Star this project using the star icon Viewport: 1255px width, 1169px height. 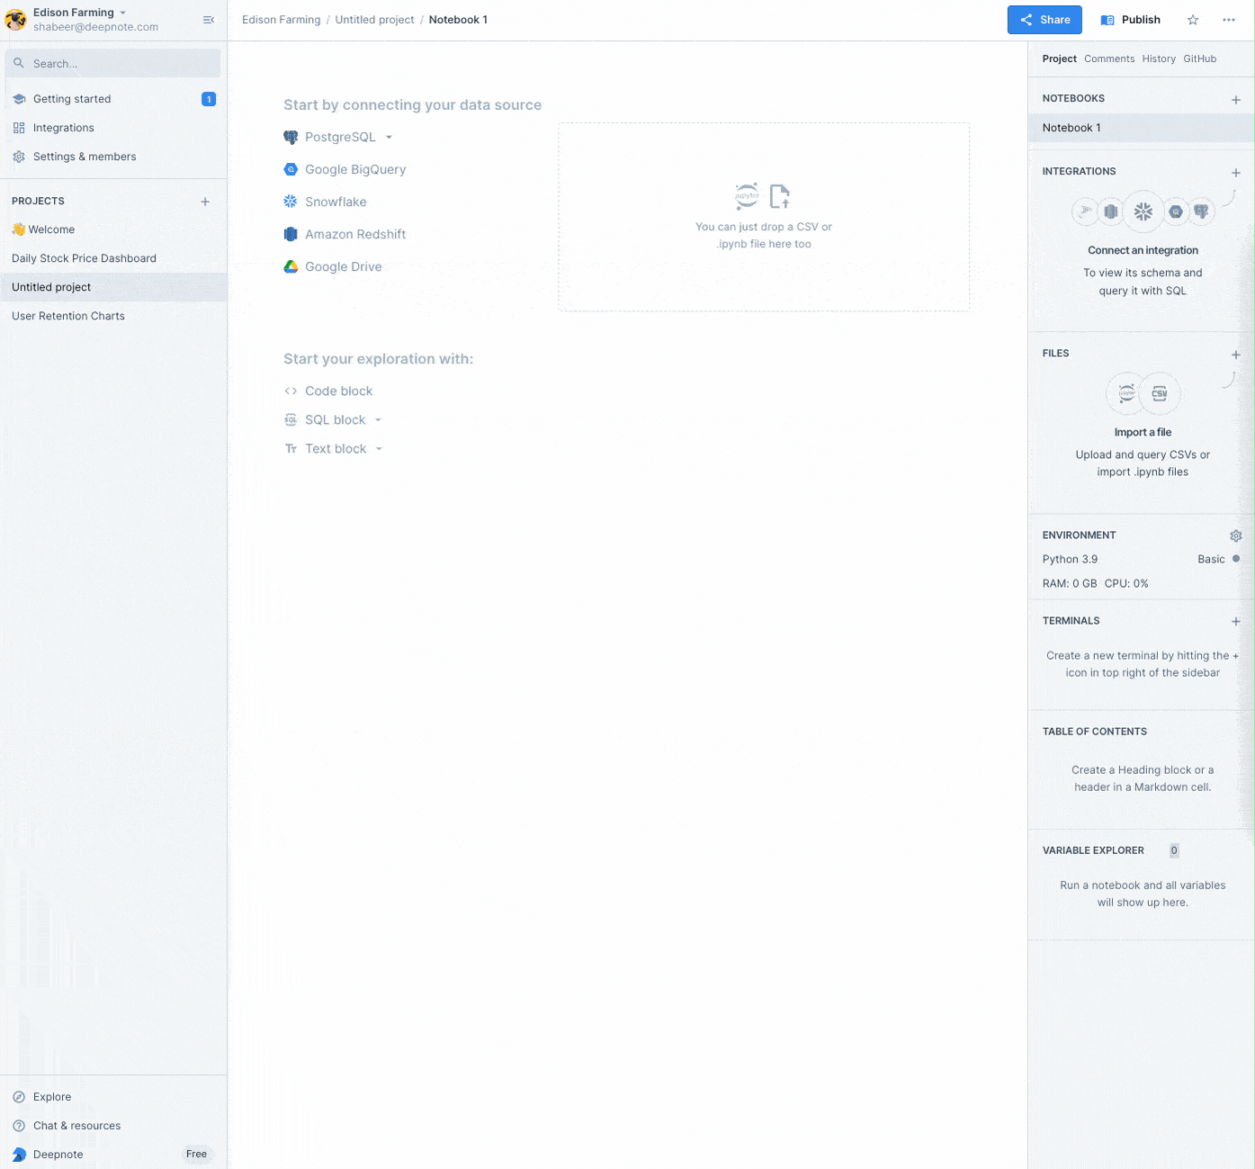coord(1192,20)
